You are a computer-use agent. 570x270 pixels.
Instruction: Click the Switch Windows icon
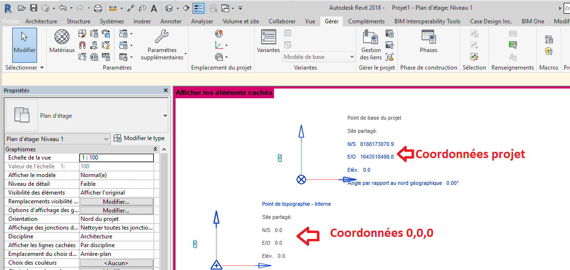coord(225,8)
